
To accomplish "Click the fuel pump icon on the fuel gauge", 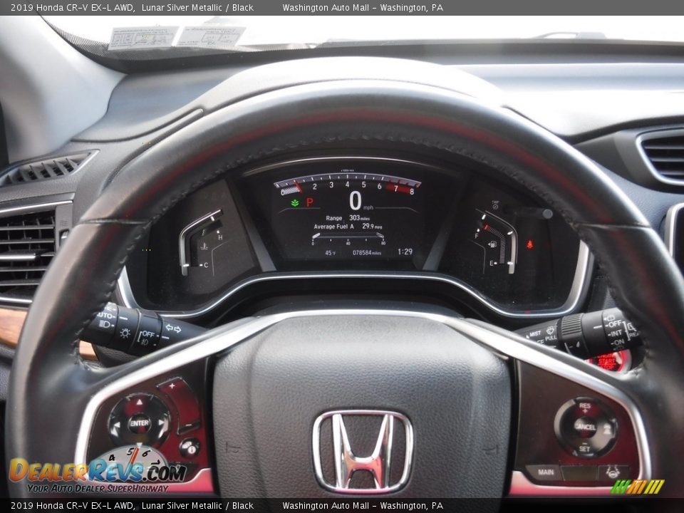I will [x=492, y=244].
